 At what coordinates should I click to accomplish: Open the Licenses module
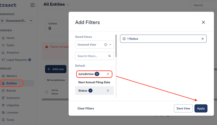pos(12,113)
